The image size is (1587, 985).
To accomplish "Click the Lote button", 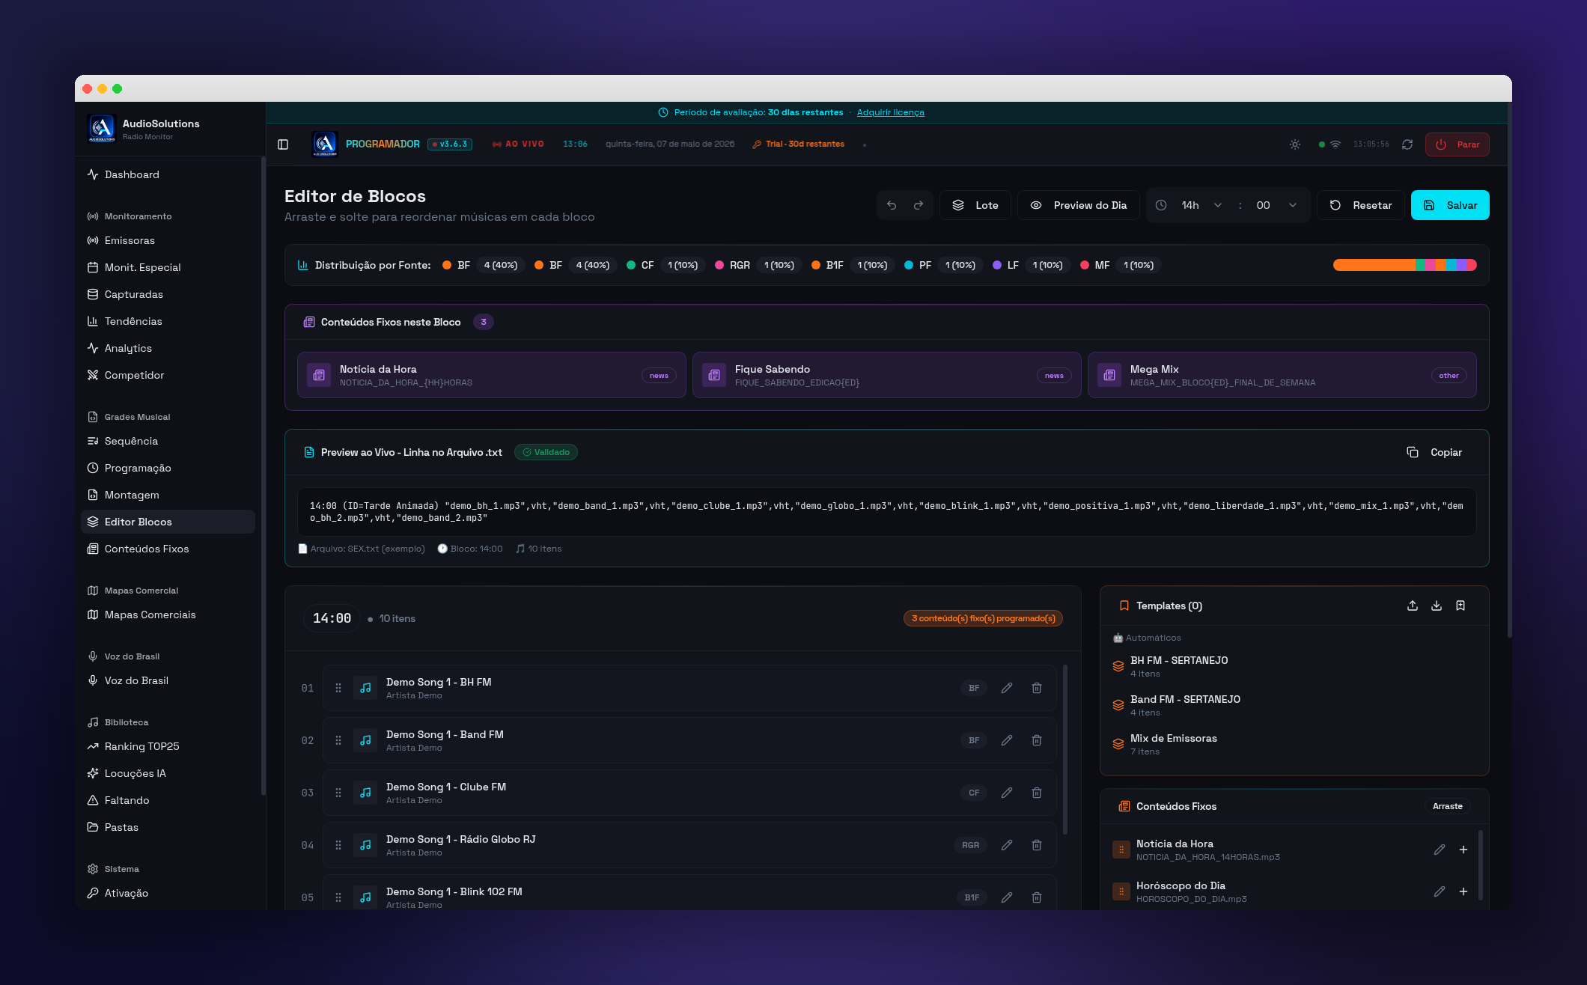I will 975,205.
